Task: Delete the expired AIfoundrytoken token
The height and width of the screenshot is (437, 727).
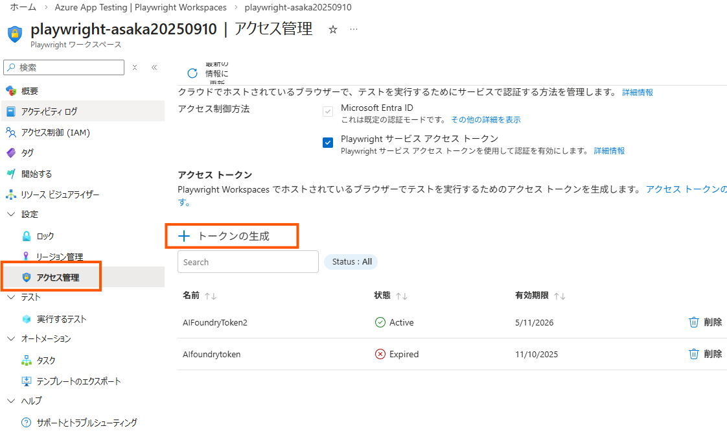Action: (705, 354)
